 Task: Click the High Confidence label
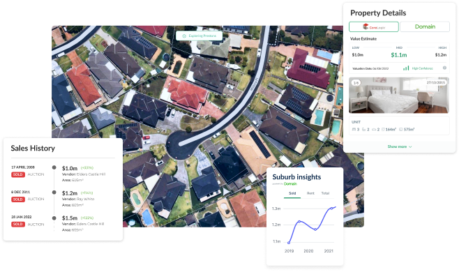coord(422,68)
